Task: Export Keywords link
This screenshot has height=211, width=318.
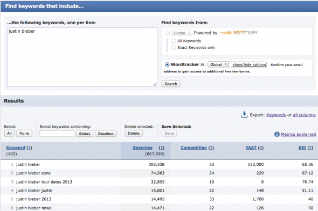Action: [x=276, y=115]
